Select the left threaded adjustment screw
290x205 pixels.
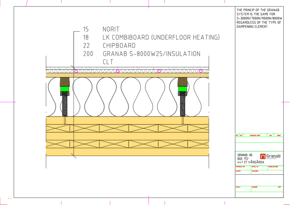[x=65, y=104]
